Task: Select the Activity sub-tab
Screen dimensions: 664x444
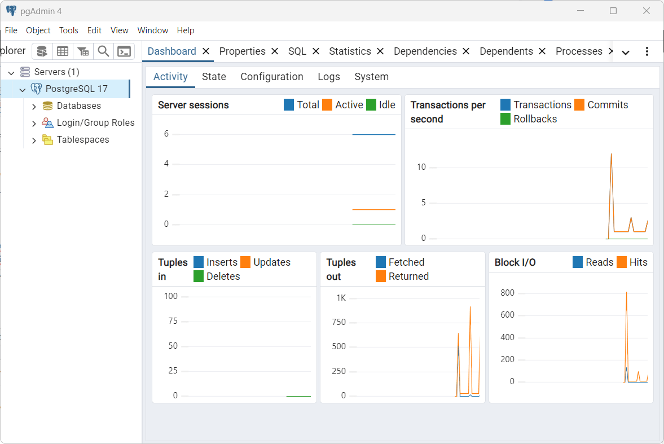Action: tap(170, 77)
